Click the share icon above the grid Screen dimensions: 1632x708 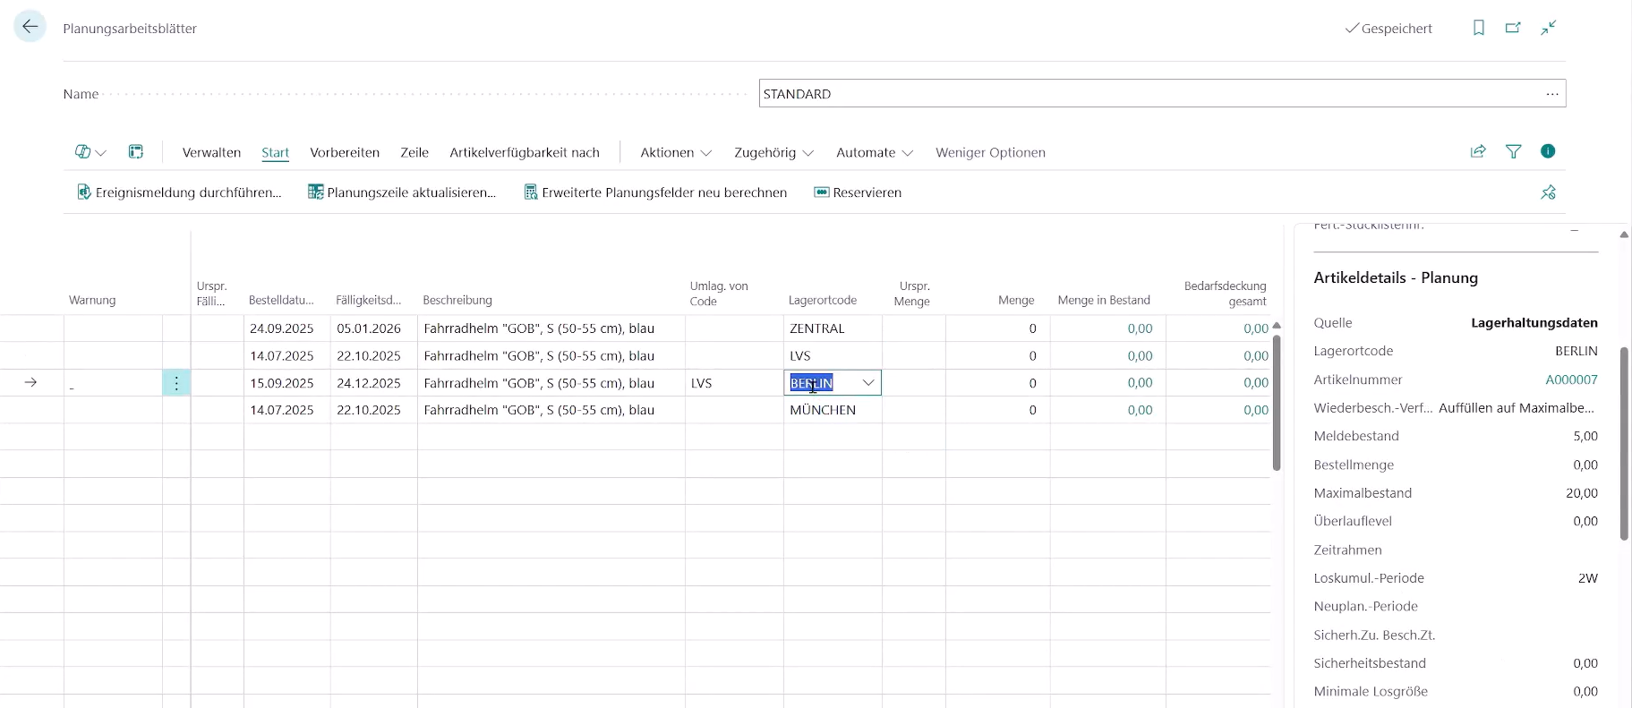click(1478, 152)
